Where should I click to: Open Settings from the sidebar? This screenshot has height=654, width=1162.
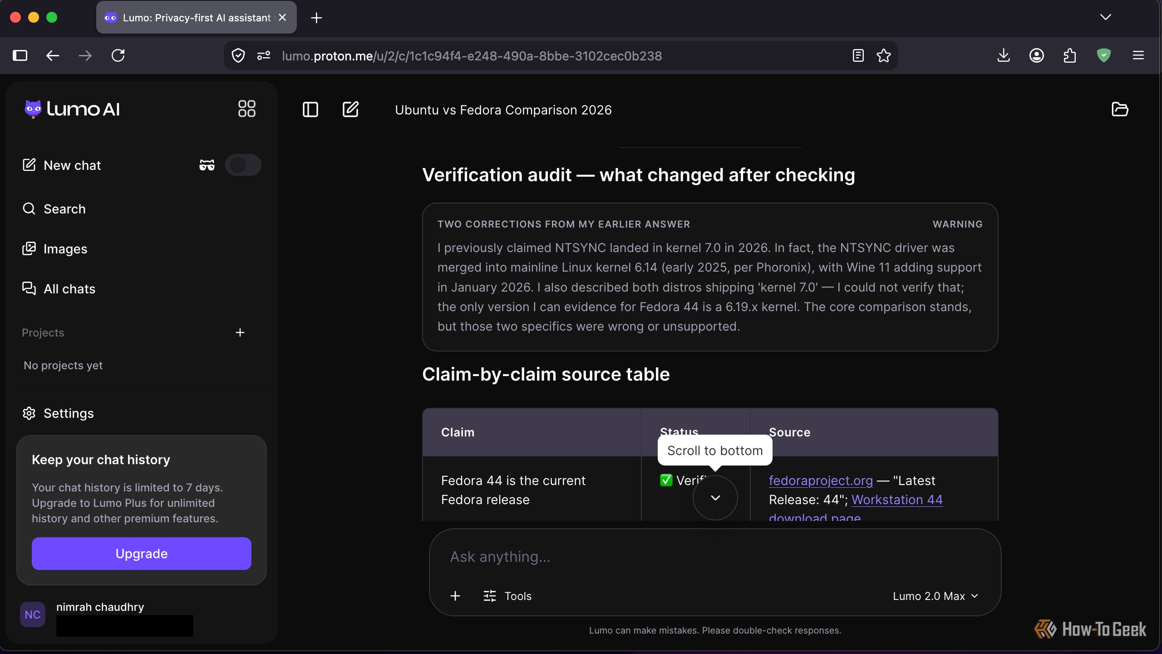(58, 413)
